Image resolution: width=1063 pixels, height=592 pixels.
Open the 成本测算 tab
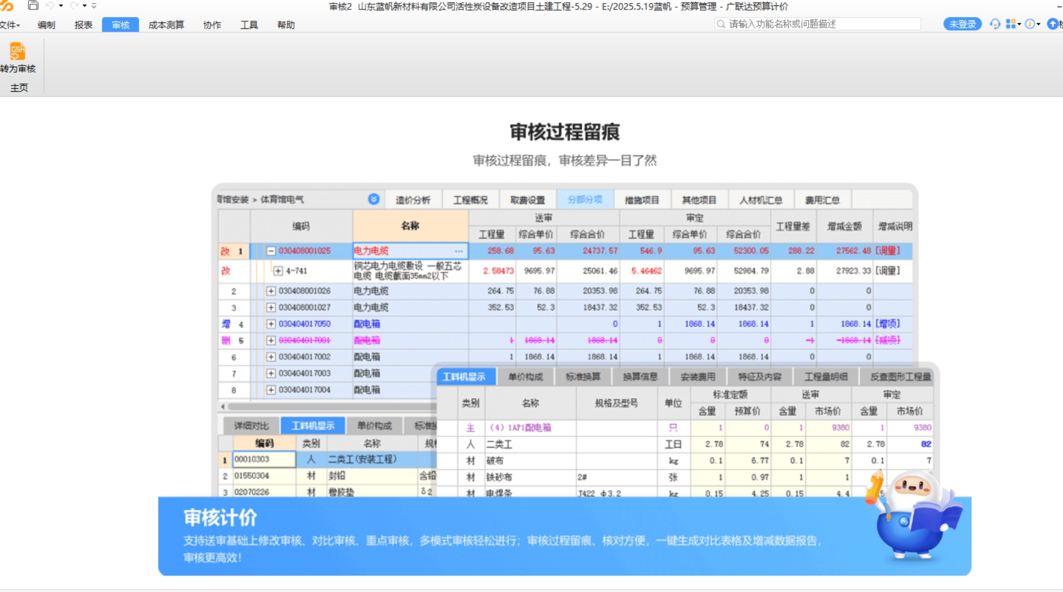point(166,25)
